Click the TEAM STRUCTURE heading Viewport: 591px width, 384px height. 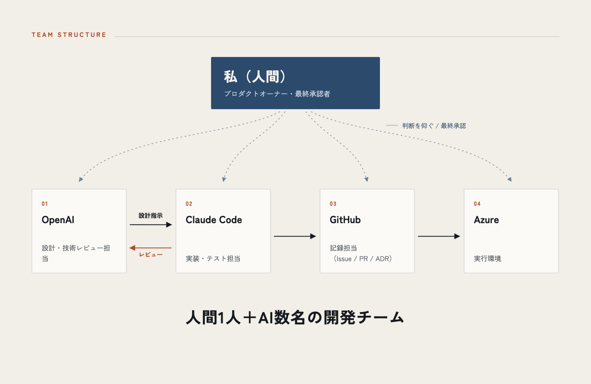pos(69,35)
